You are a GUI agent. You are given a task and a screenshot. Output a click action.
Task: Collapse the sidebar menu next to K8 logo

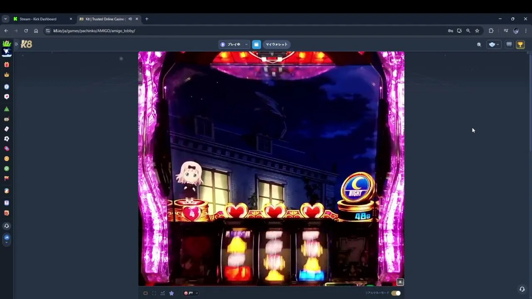[16, 44]
